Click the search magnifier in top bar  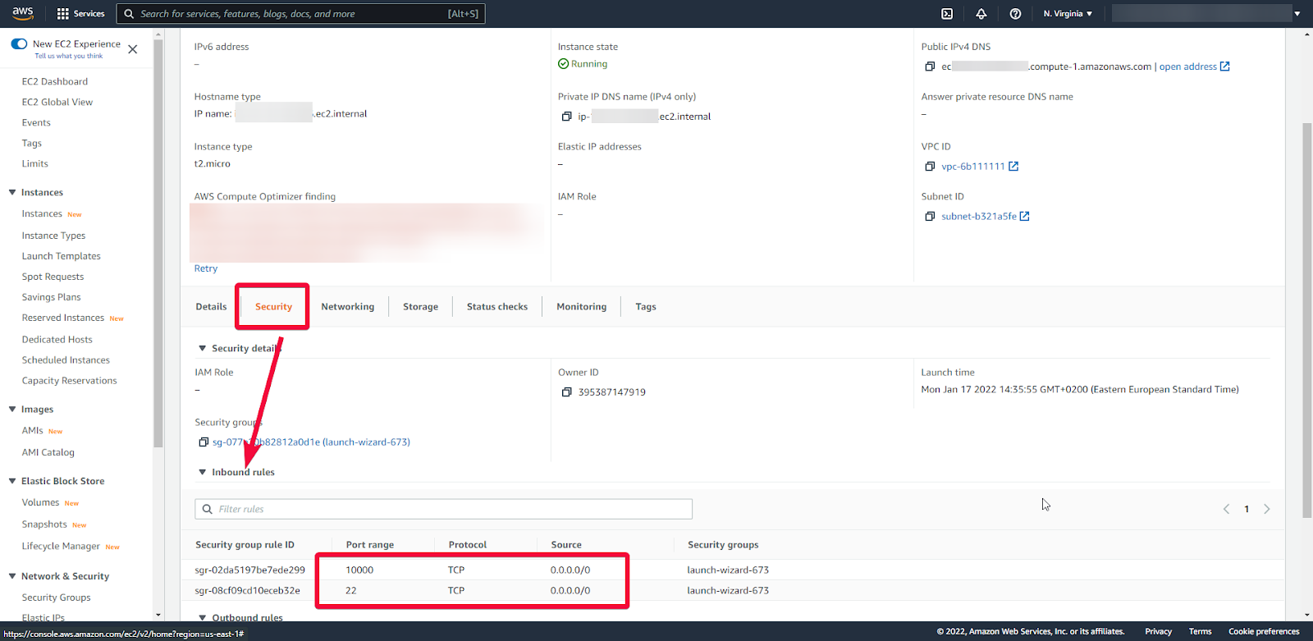pos(129,14)
